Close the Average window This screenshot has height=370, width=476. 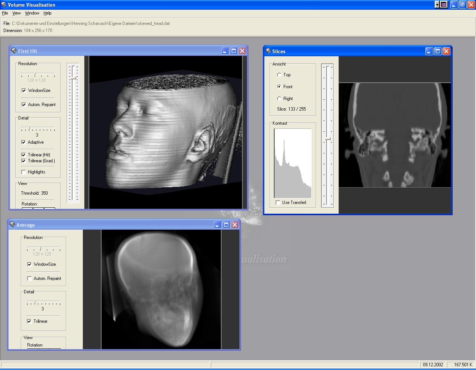point(235,225)
